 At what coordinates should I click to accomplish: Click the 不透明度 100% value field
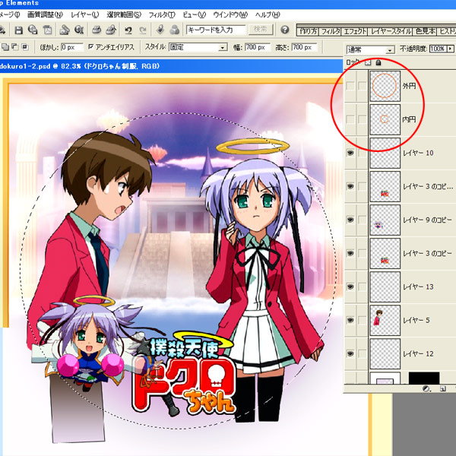click(439, 49)
